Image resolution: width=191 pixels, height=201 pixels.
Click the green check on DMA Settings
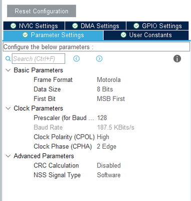pyautogui.click(x=75, y=26)
